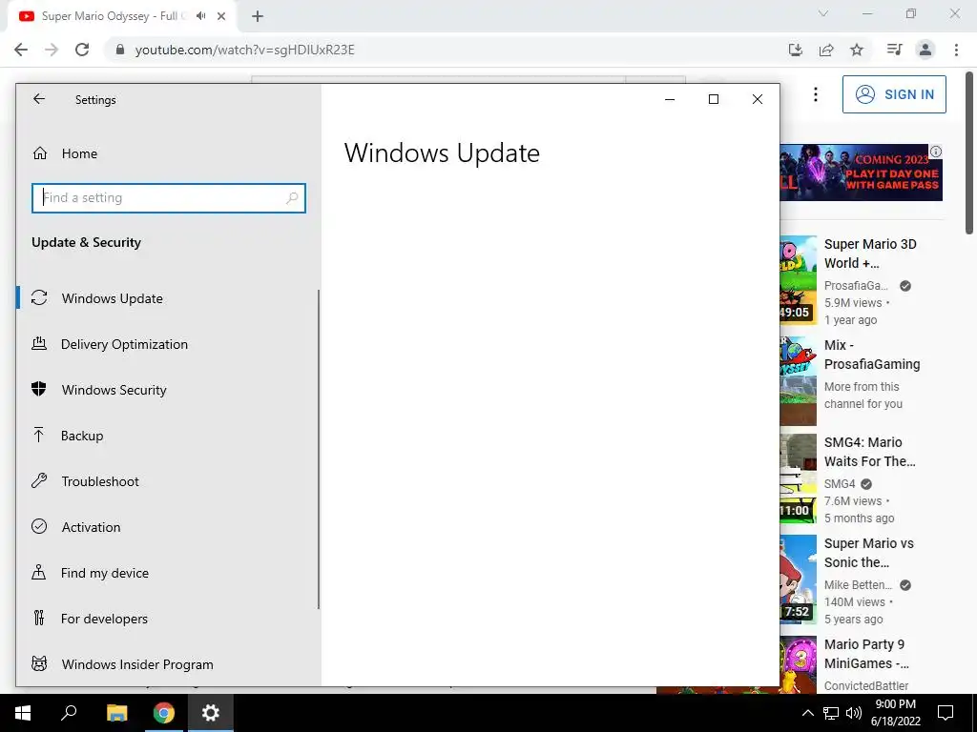Show hidden system tray icons
Viewport: 977px width, 732px height.
click(807, 713)
